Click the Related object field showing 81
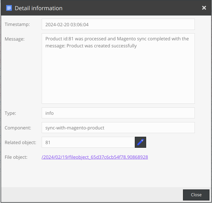Viewport: 212px width, 203px height. tap(88, 142)
